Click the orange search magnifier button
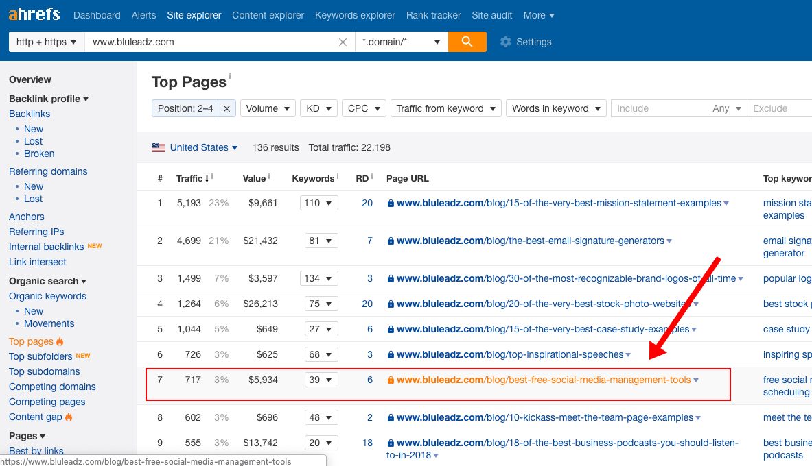812x466 pixels. click(467, 42)
